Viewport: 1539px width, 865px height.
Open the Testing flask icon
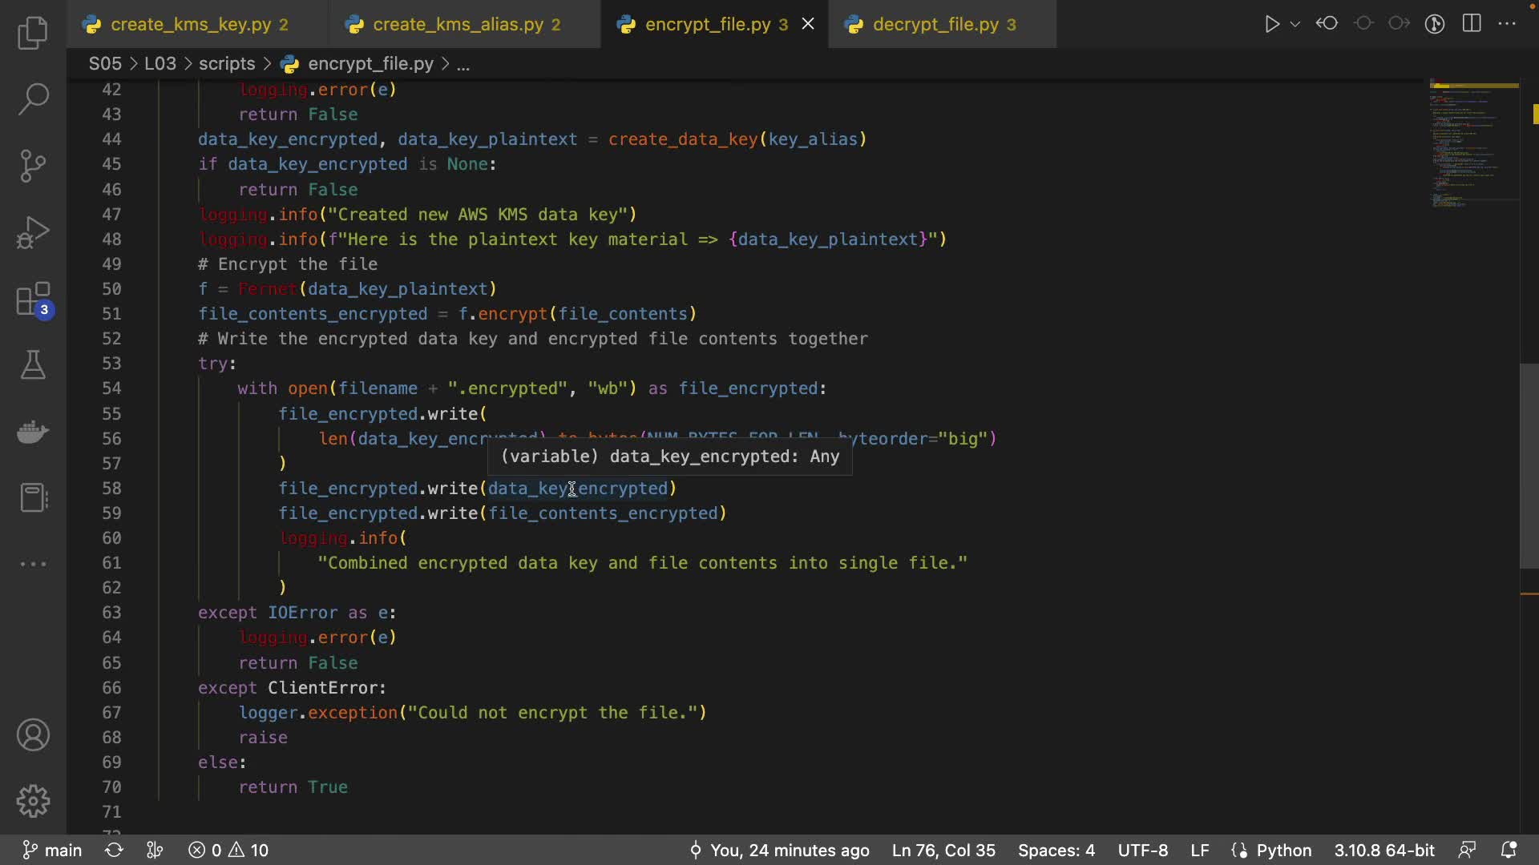(x=33, y=365)
